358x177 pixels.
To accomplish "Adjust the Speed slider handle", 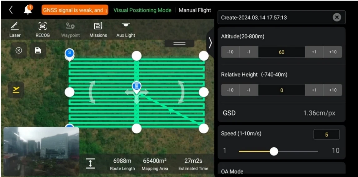I will pyautogui.click(x=274, y=151).
